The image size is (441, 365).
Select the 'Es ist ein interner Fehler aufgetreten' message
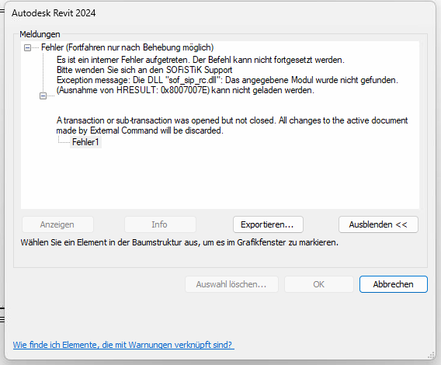point(200,60)
